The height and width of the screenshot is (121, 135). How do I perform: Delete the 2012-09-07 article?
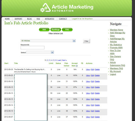click(97, 117)
